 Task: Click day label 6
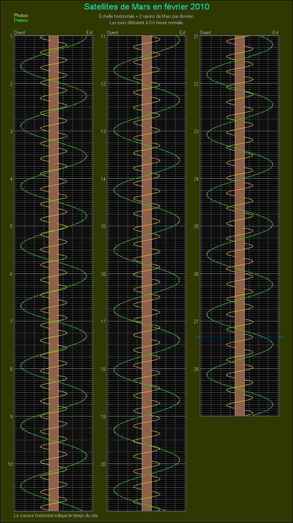[x=11, y=274]
